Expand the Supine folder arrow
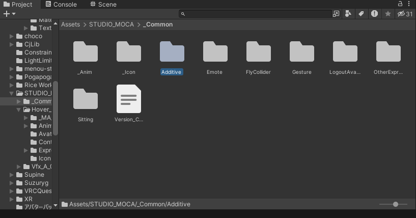The image size is (416, 218). coord(12,175)
